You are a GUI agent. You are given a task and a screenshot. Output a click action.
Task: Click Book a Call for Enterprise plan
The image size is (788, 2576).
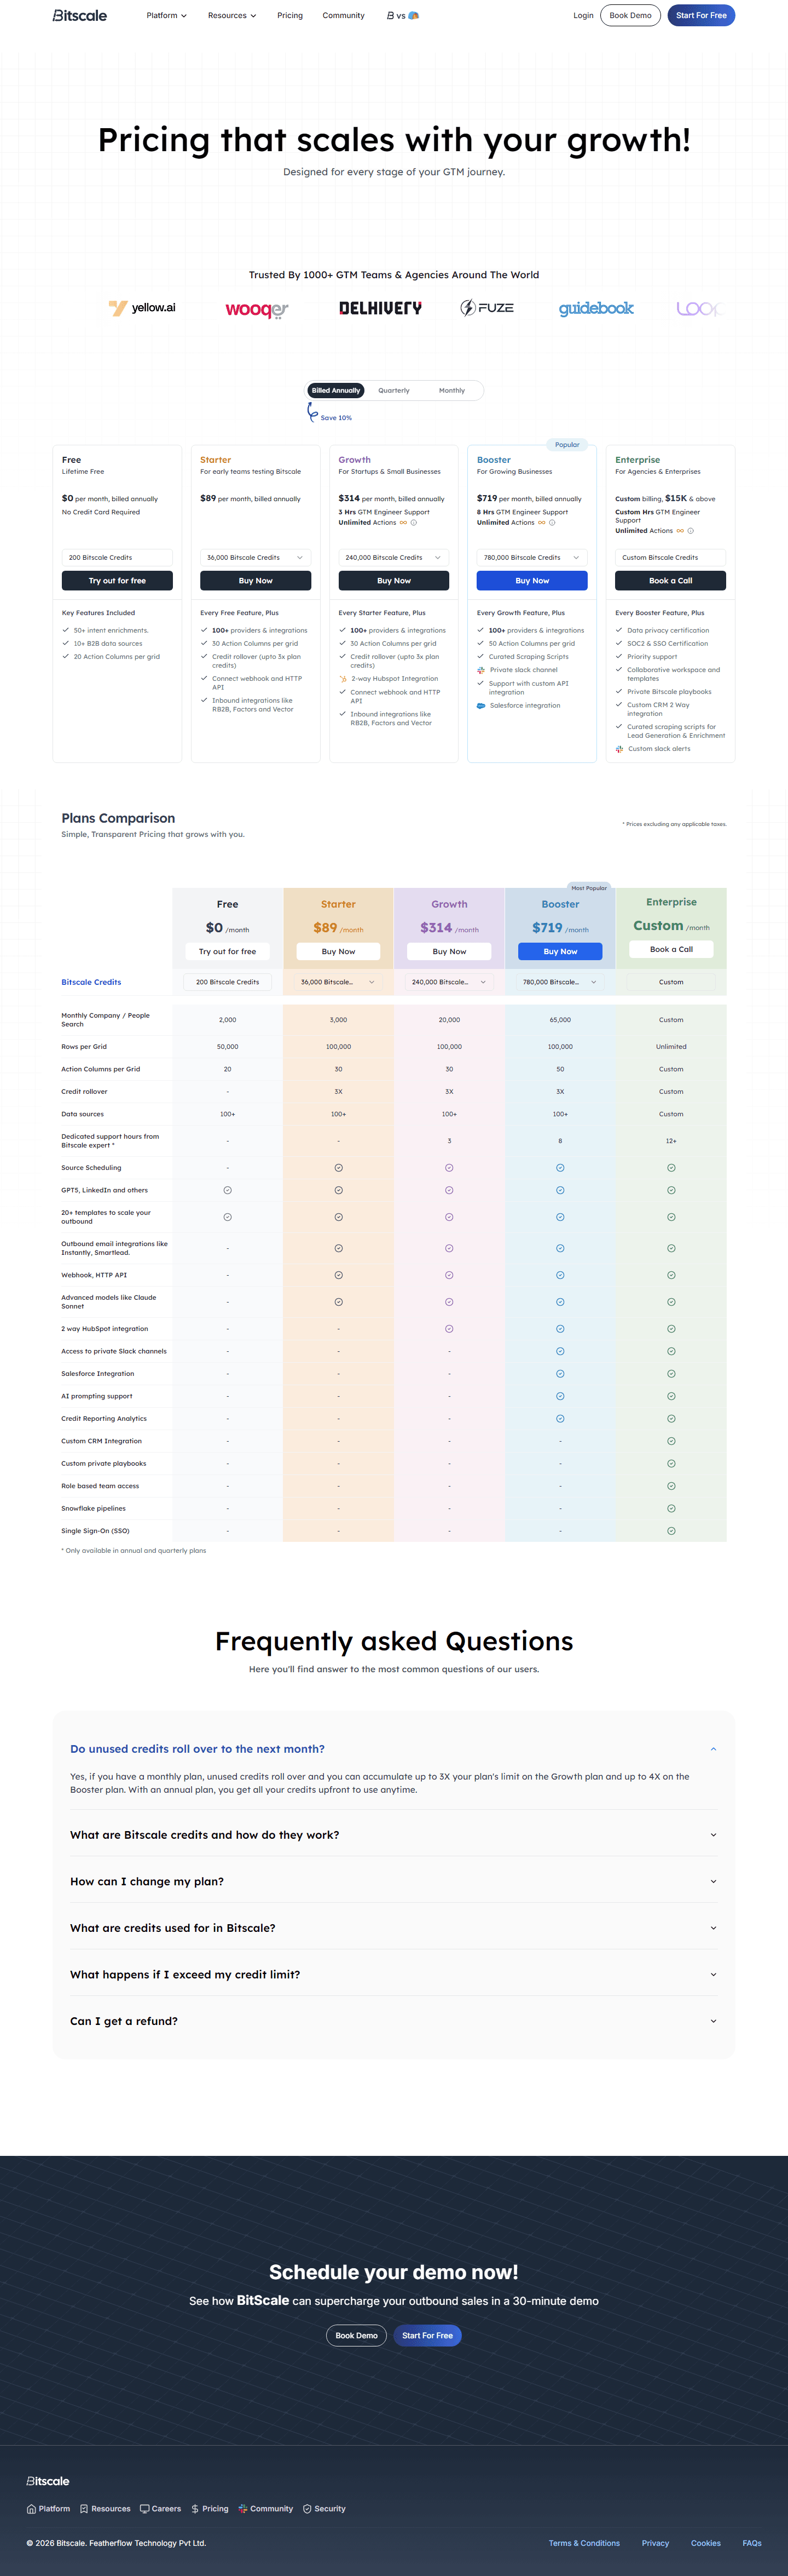point(669,580)
